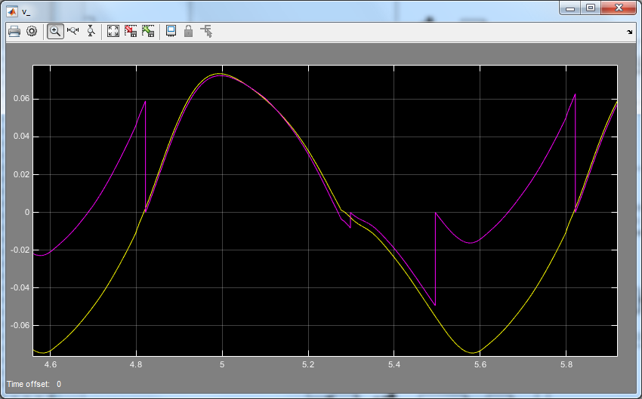The width and height of the screenshot is (642, 399).
Task: Open window menu via MATLAB title icon
Action: click(x=12, y=10)
